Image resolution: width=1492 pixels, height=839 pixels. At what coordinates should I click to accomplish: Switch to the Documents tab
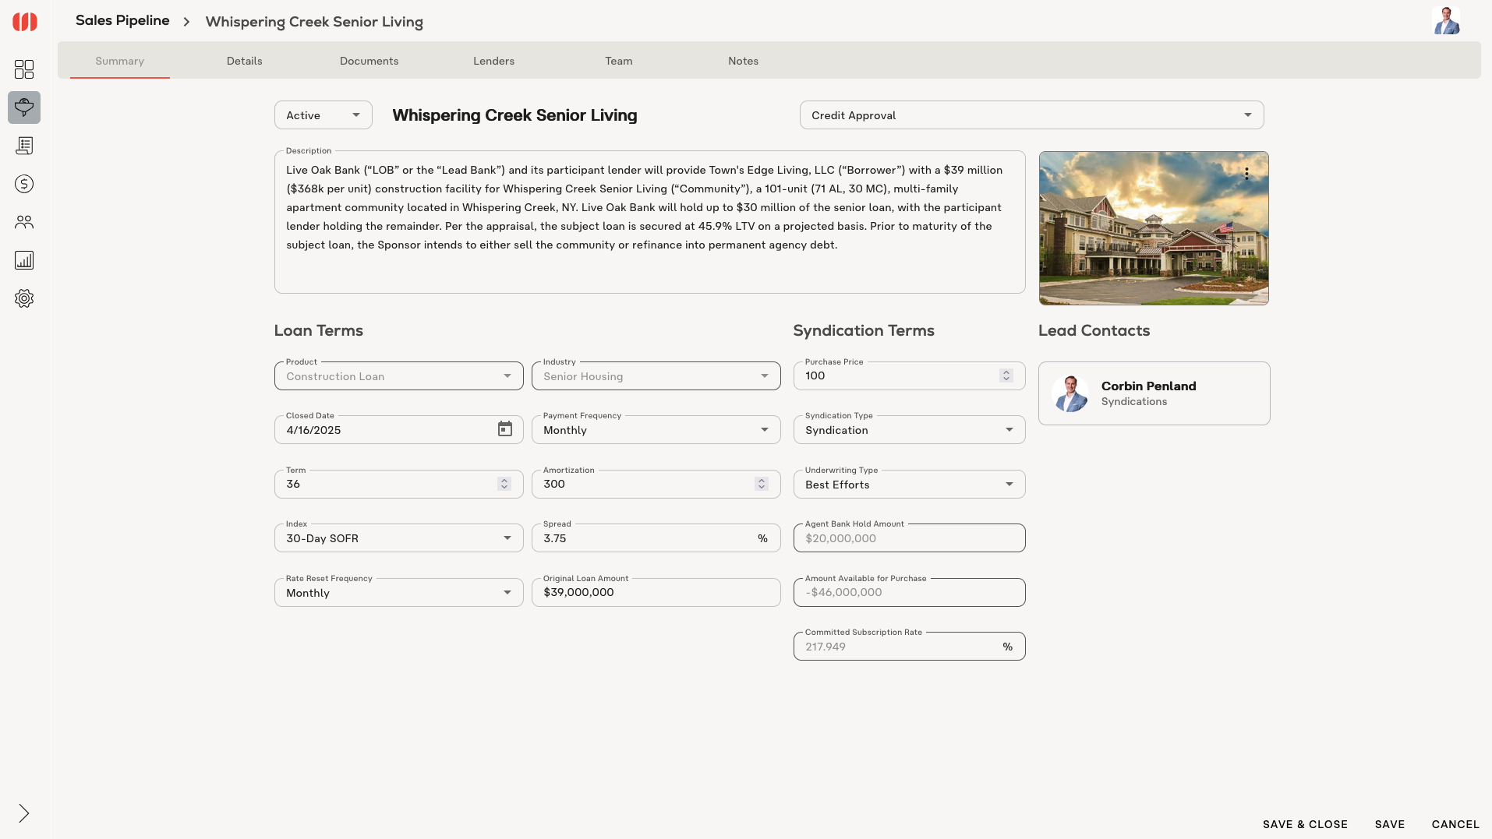pos(369,61)
